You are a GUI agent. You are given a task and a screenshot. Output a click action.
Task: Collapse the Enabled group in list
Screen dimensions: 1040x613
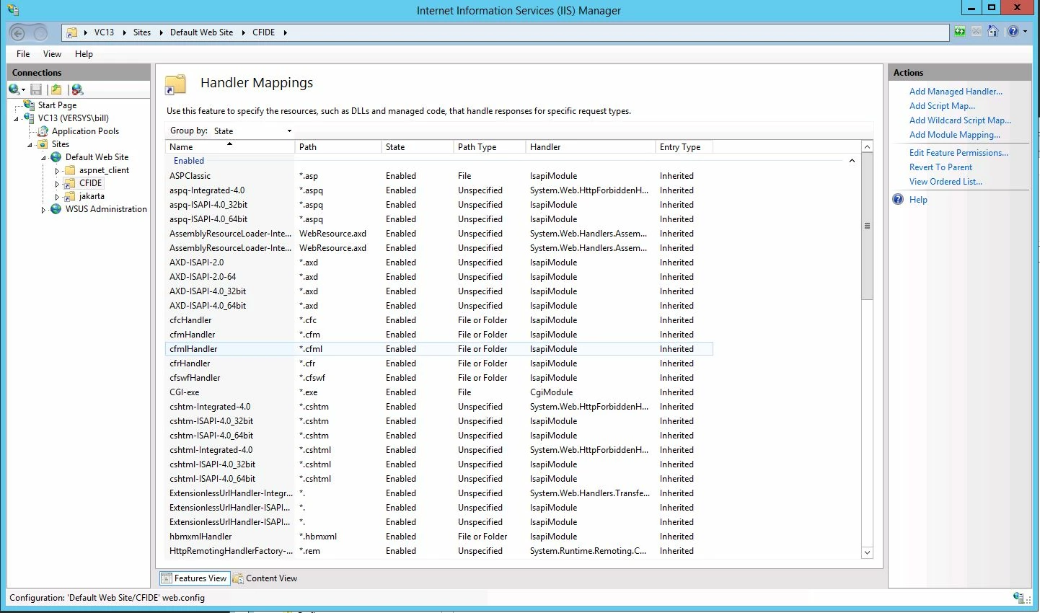[x=852, y=161]
